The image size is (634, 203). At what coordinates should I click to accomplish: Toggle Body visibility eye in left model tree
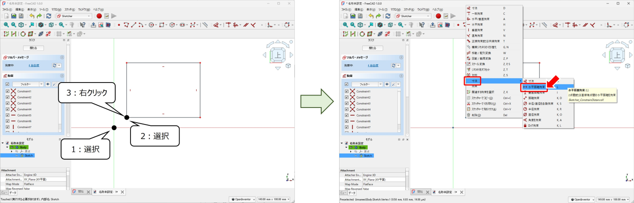click(x=13, y=147)
